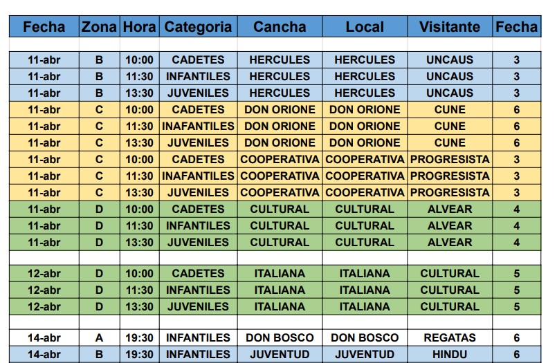Click the rightmost "Fecha" column header
Viewport: 557px width, 363px height.
tap(516, 27)
